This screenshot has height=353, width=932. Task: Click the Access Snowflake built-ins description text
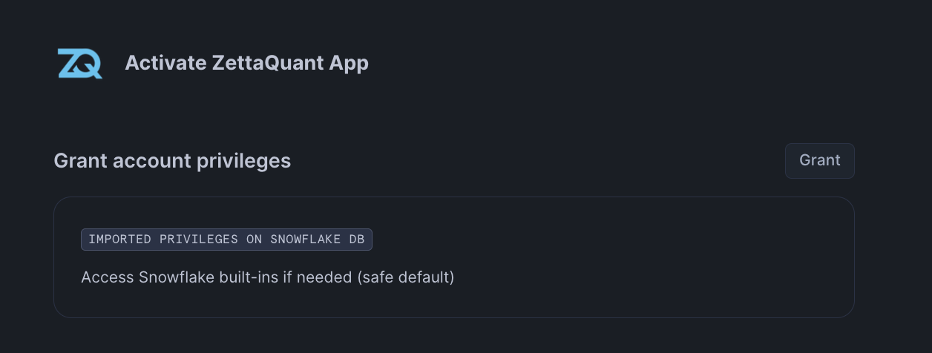[267, 277]
